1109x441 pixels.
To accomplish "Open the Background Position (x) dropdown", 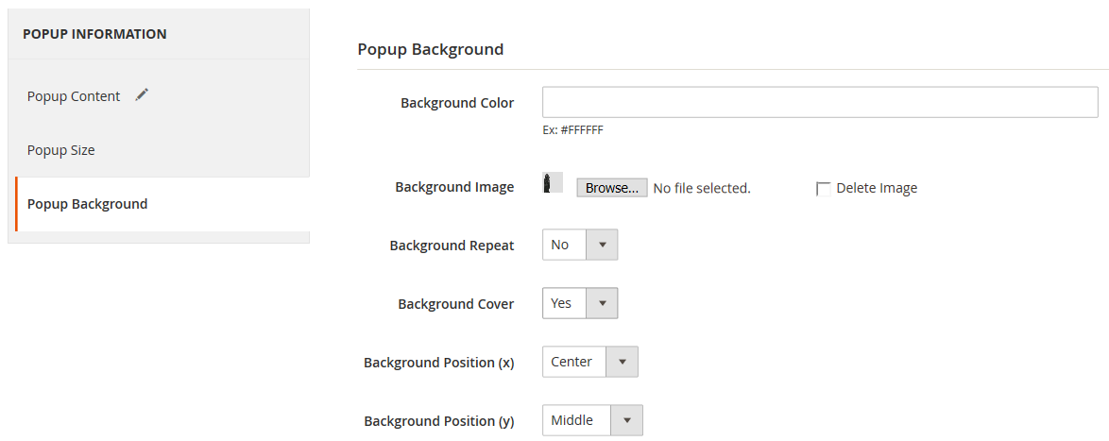I will (x=589, y=362).
